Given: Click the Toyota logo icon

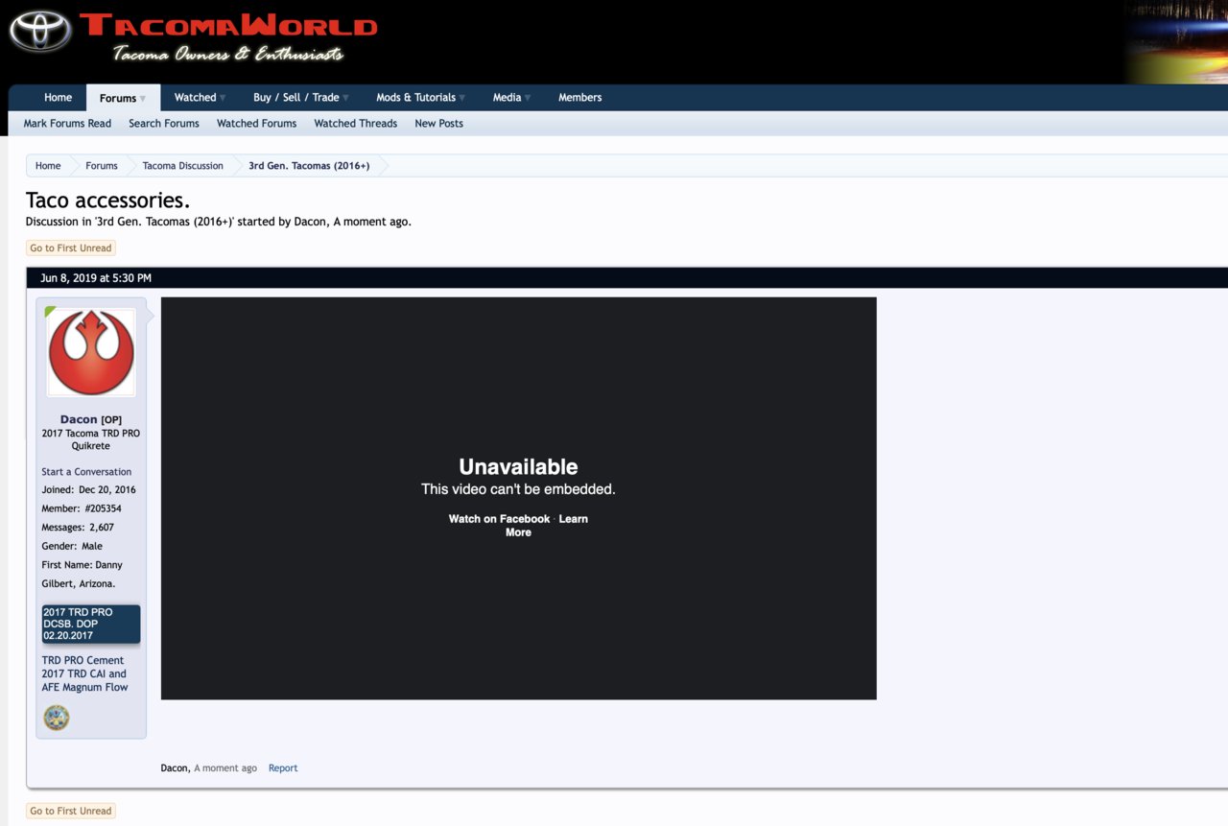Looking at the screenshot, I should (40, 32).
